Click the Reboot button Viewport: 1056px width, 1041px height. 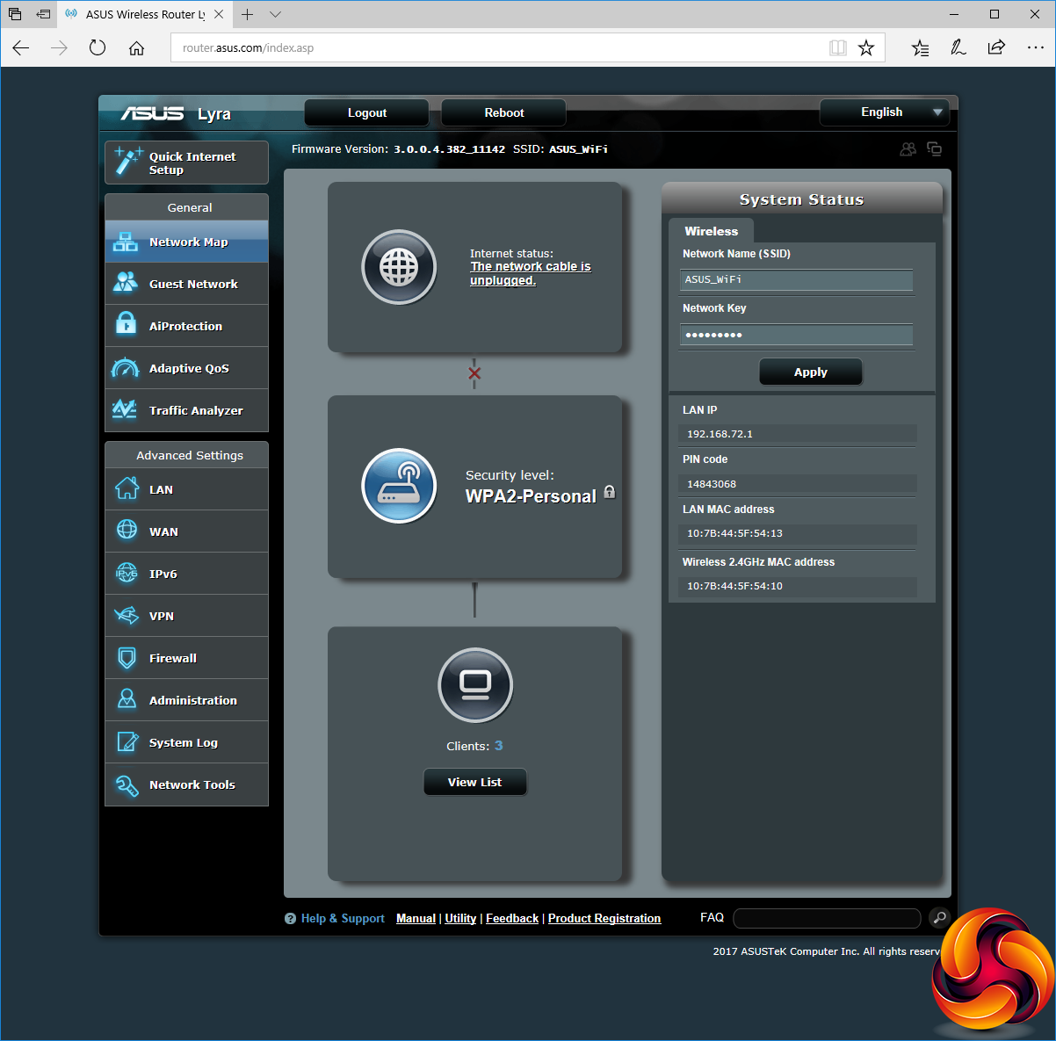pyautogui.click(x=503, y=112)
